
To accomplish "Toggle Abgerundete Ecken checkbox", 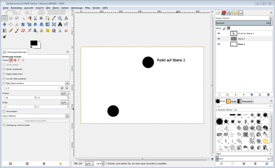I will click(4, 74).
